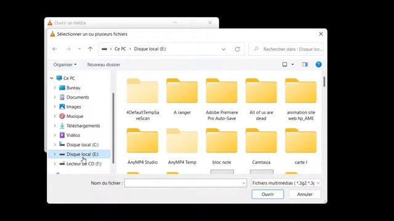Toggle the preview pane icon
Viewport: 394px width, 221px height.
(x=305, y=64)
